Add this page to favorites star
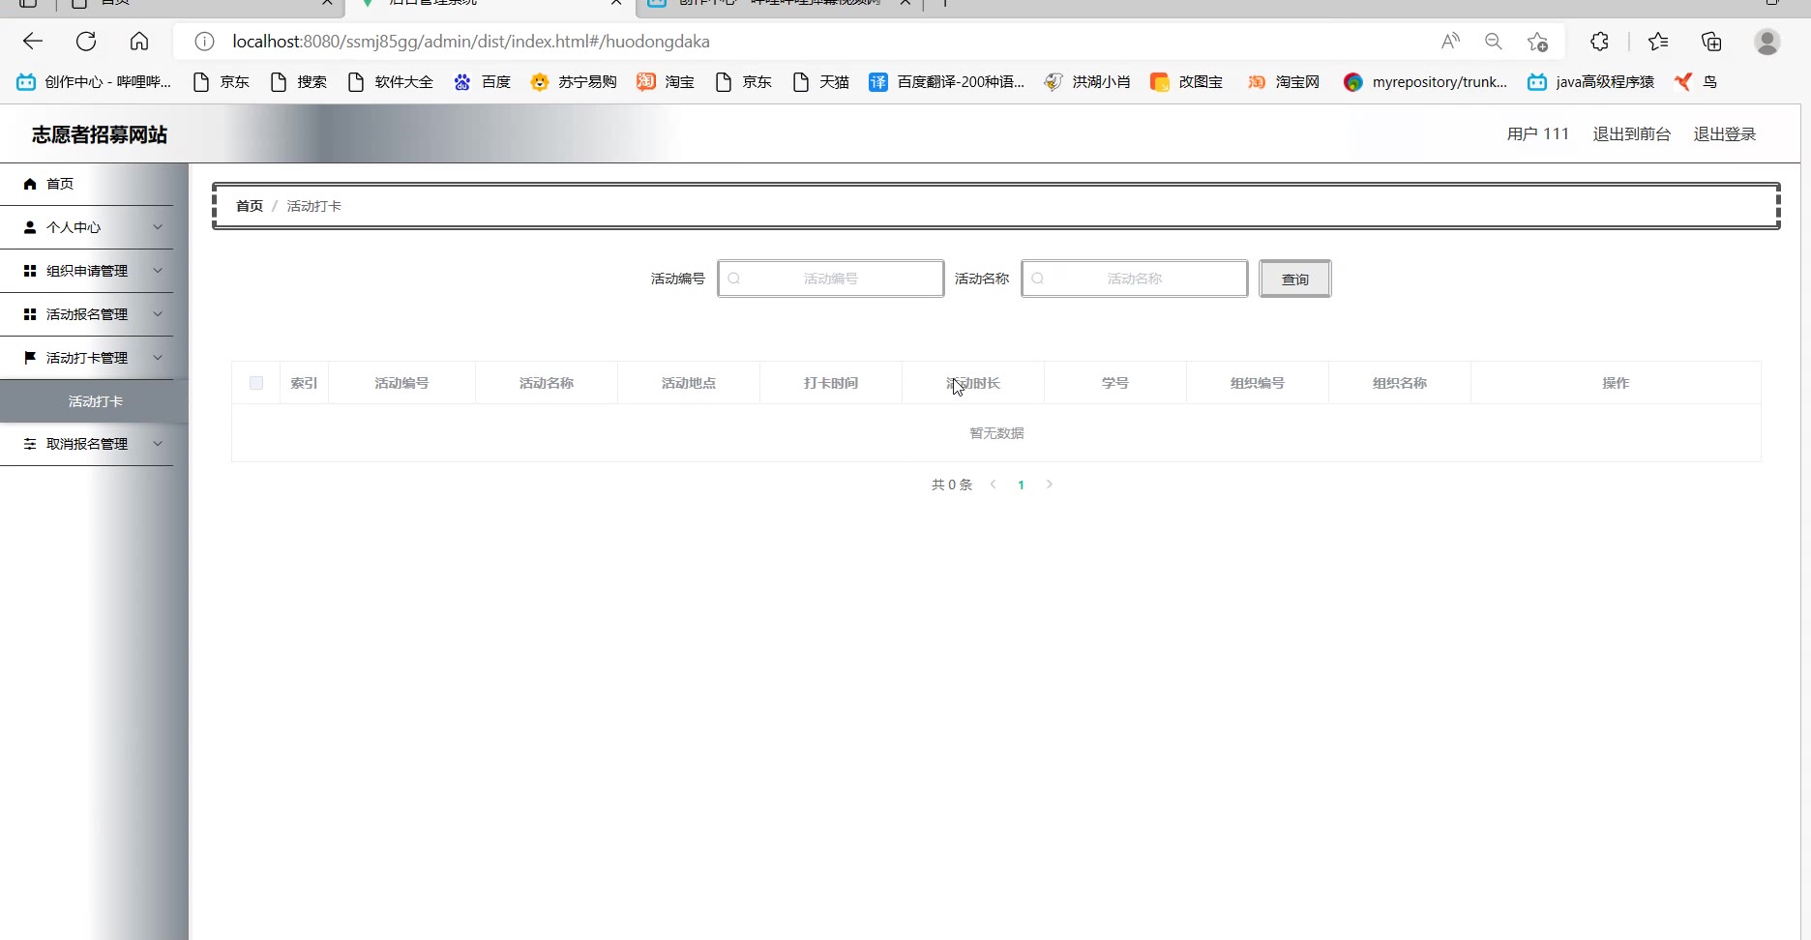This screenshot has height=940, width=1811. point(1537,42)
